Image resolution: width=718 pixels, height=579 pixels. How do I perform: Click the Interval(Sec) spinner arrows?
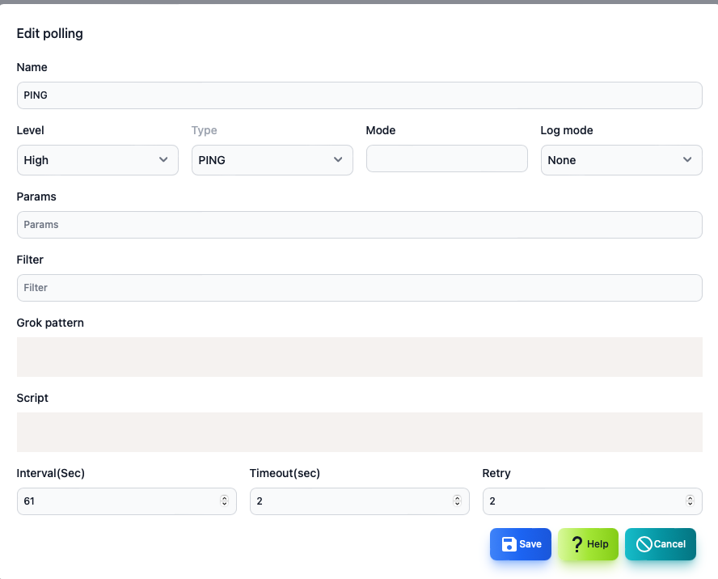(225, 501)
